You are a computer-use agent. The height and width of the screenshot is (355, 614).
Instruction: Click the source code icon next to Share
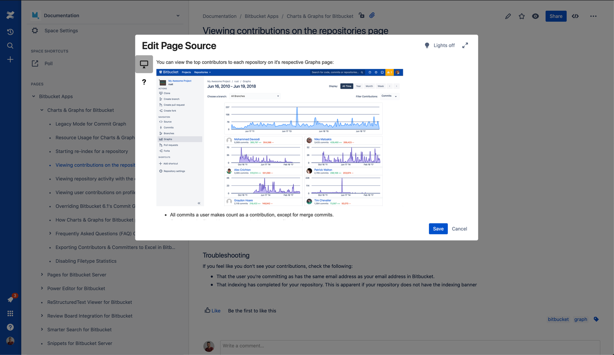(x=575, y=16)
